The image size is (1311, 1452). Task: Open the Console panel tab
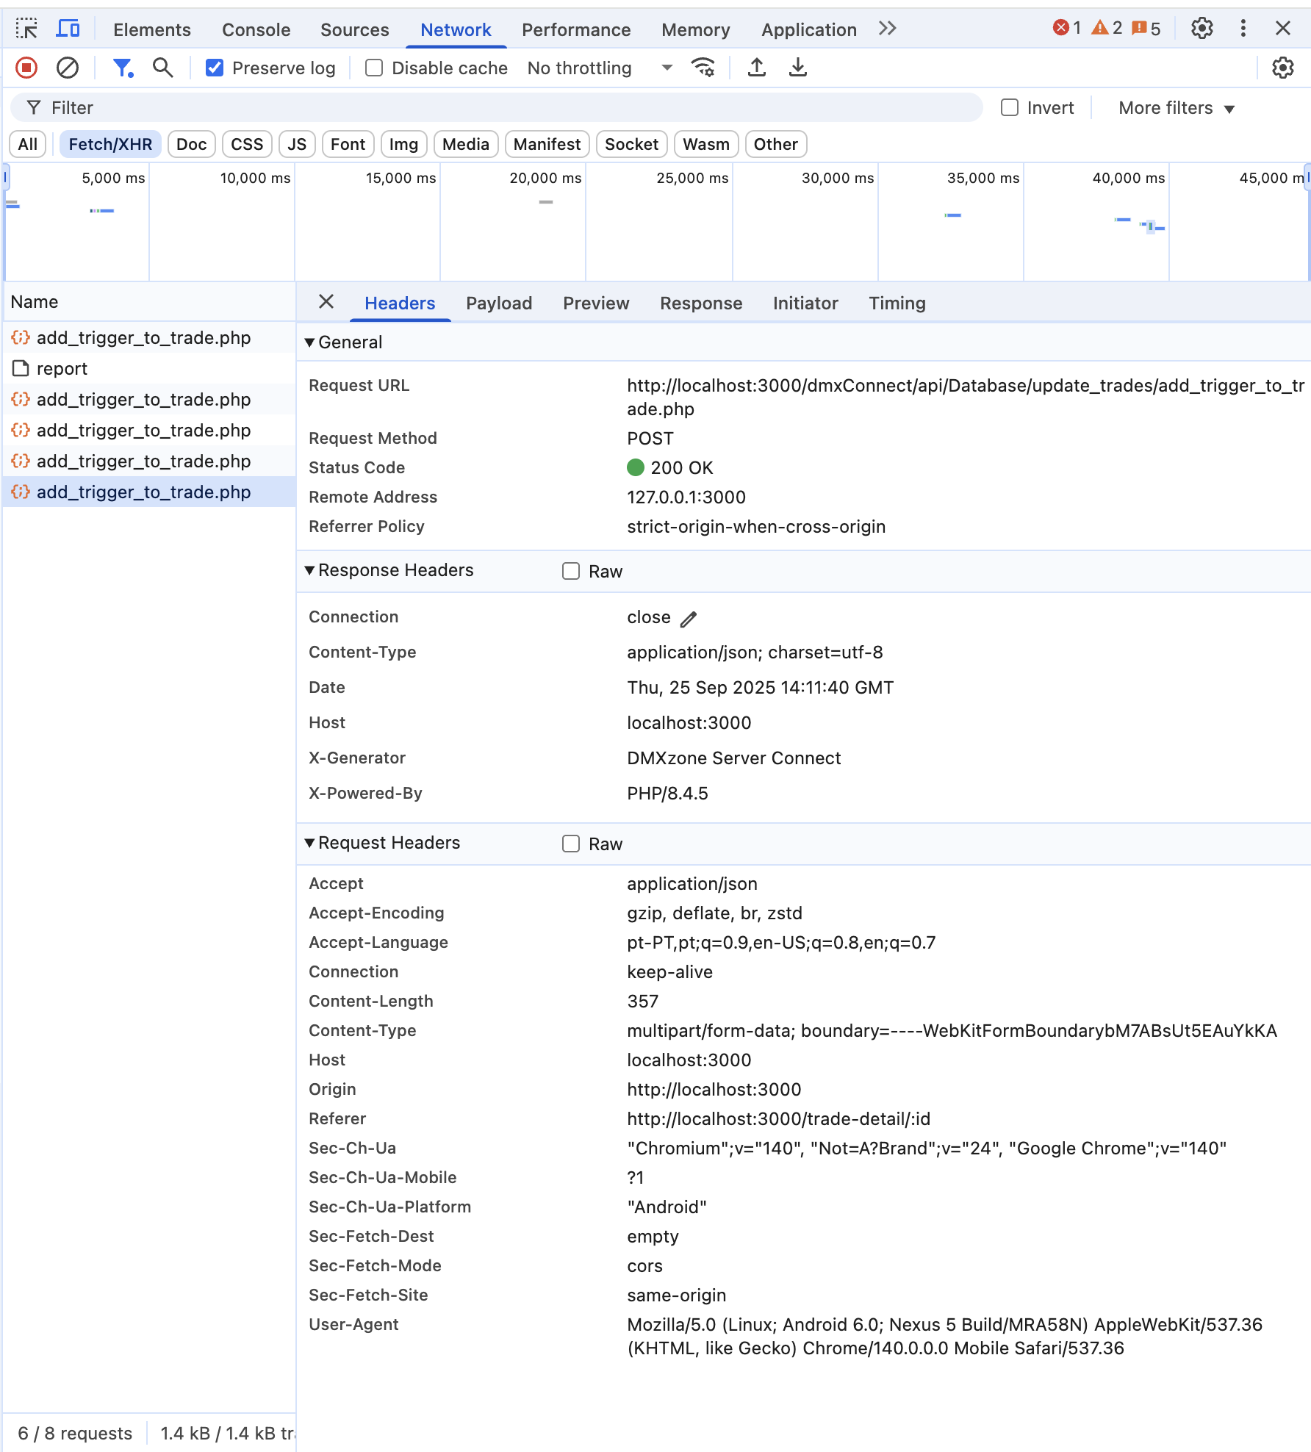(x=256, y=29)
